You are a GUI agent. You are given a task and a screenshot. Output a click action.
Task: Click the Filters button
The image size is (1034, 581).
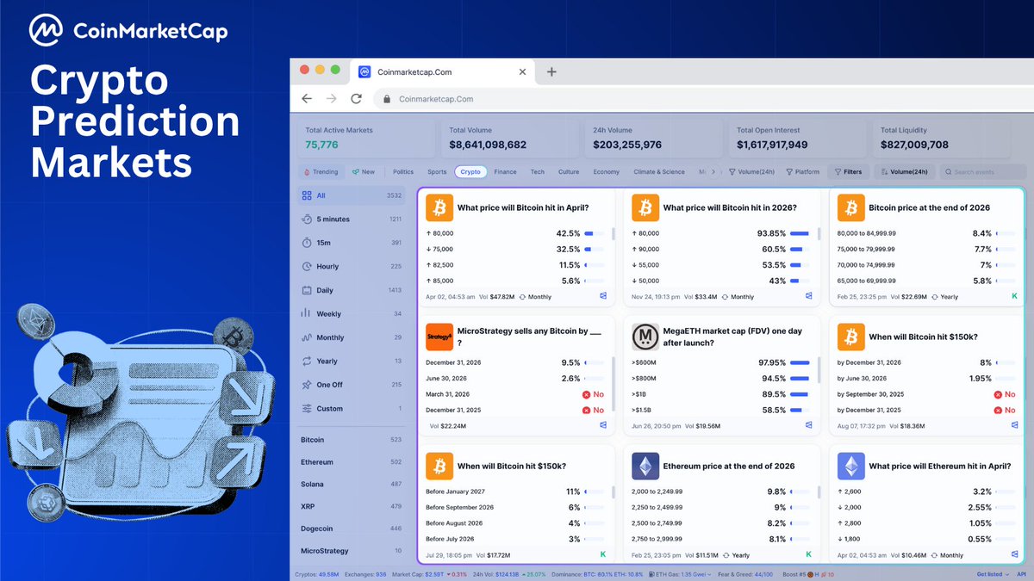[x=847, y=172]
